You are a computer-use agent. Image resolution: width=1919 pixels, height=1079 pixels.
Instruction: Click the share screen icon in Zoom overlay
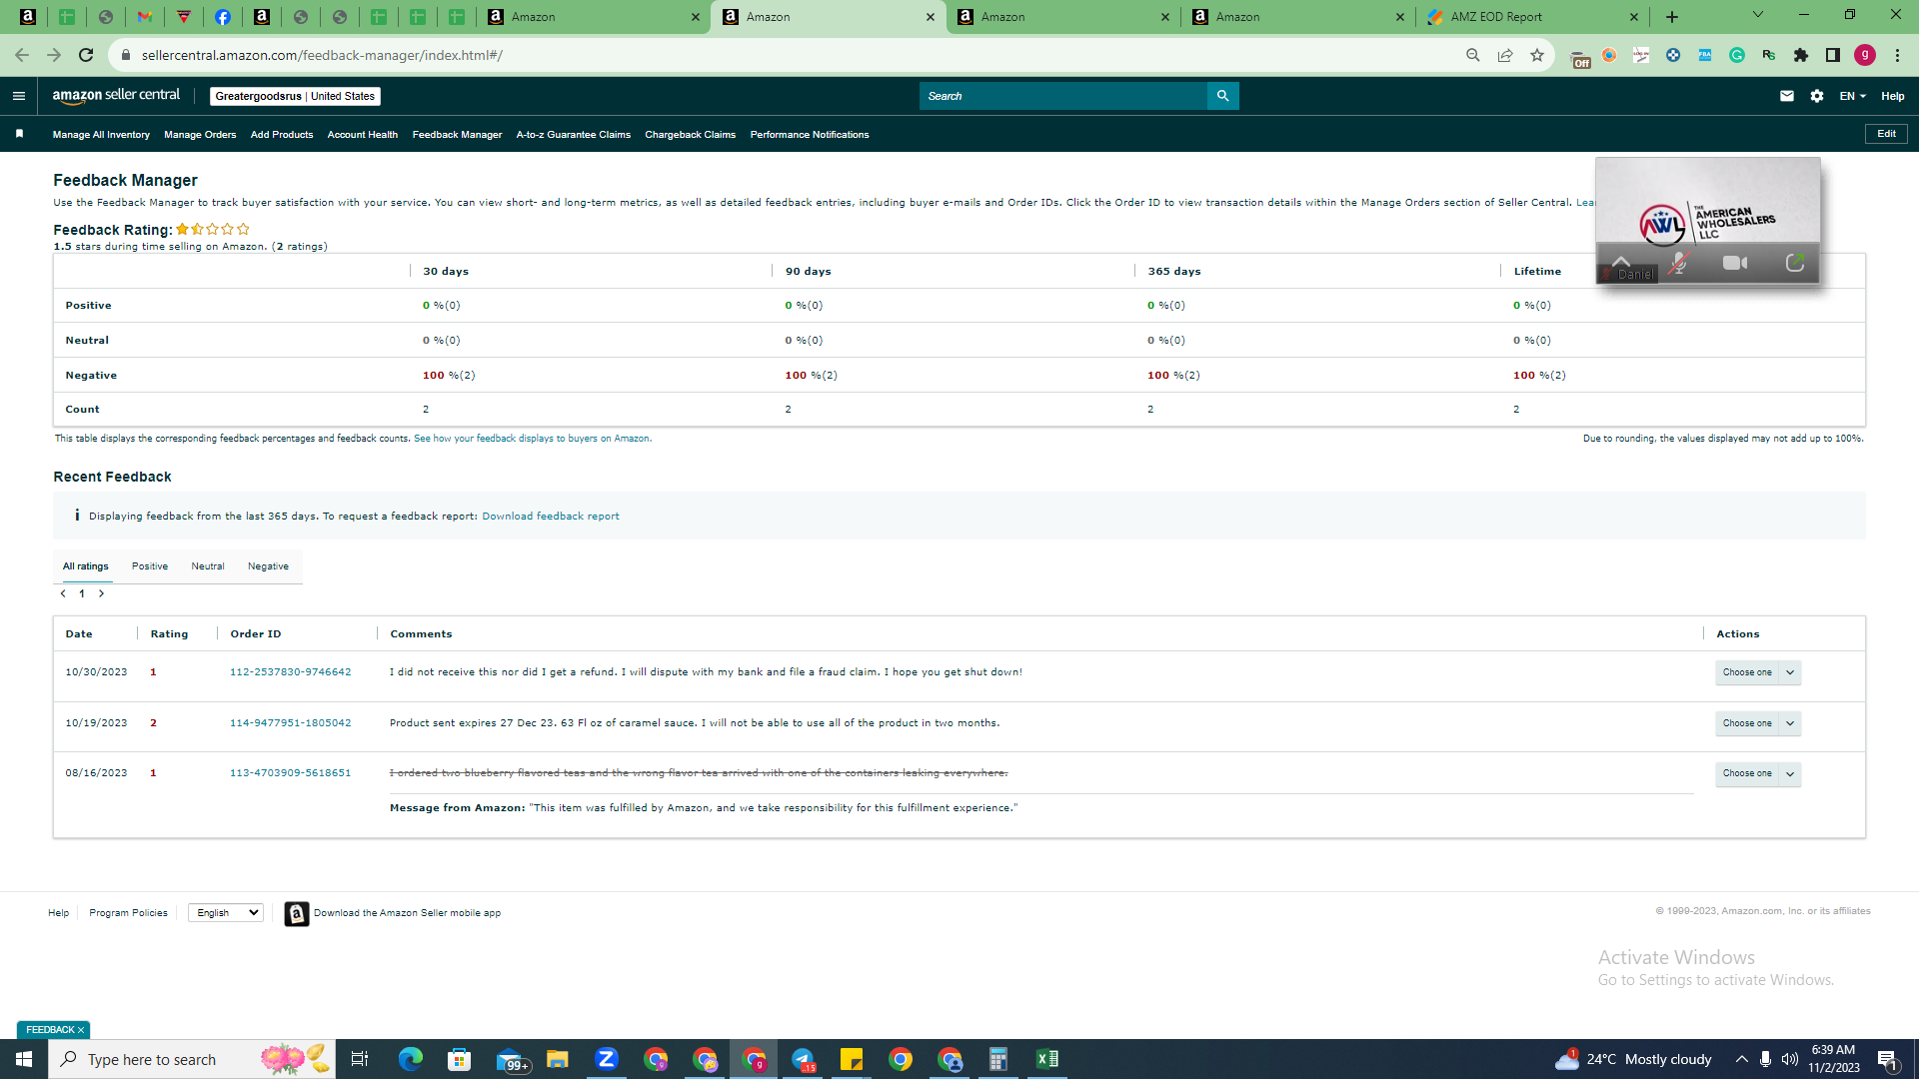point(1795,263)
